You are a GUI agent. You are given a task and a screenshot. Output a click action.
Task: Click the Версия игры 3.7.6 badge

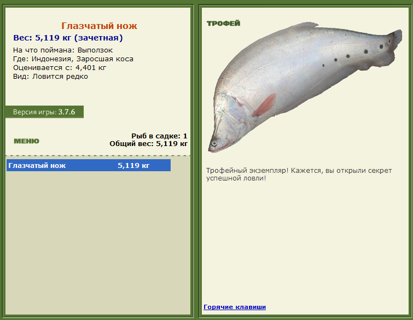pos(44,112)
